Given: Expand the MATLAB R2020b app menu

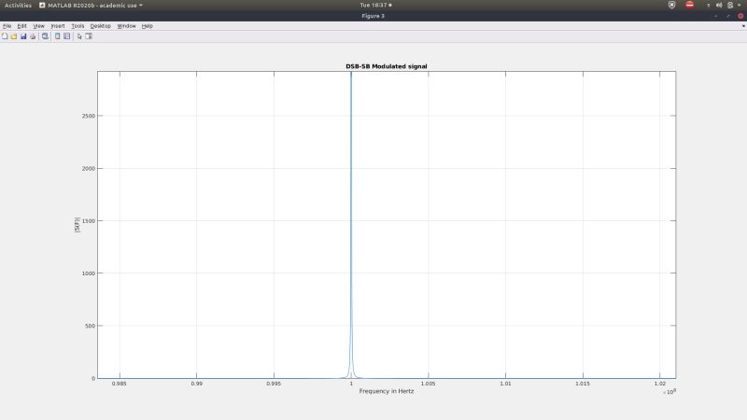Looking at the screenshot, I should click(x=91, y=6).
